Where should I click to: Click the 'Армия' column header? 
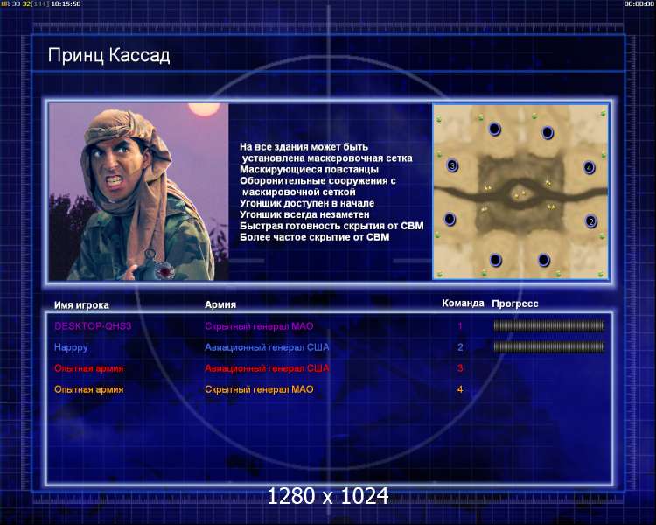pyautogui.click(x=220, y=304)
